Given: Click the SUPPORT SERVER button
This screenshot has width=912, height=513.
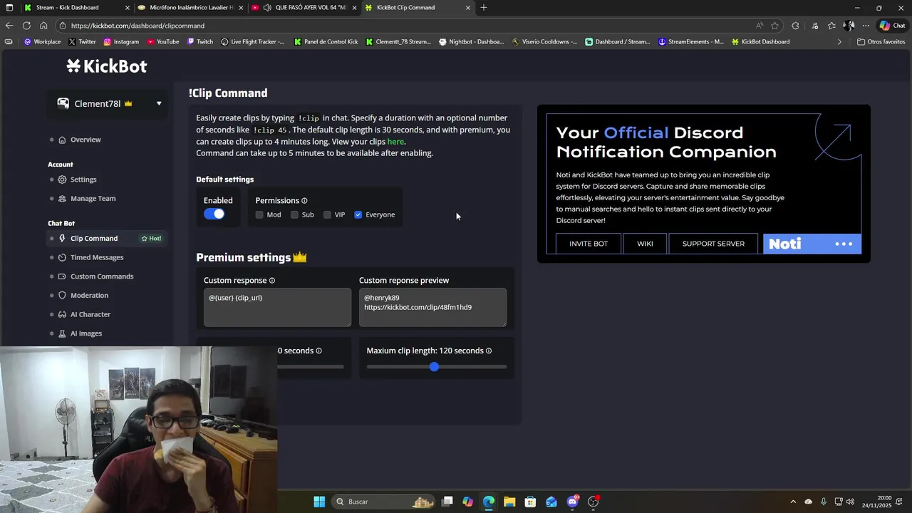Looking at the screenshot, I should tap(713, 244).
